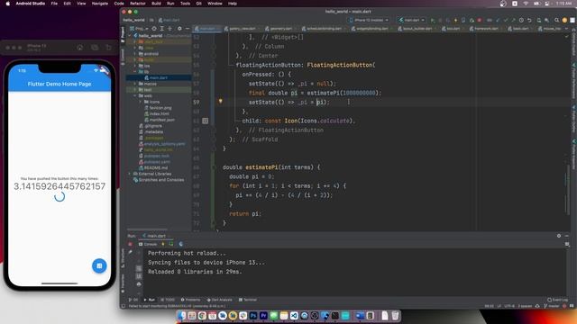Open the Refactor menu
This screenshot has height=324, width=577.
pyautogui.click(x=138, y=4)
